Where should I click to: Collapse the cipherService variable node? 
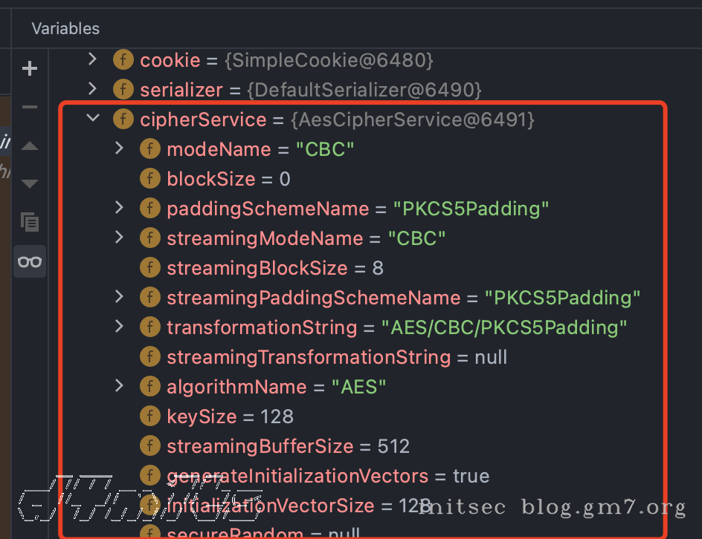tap(92, 119)
